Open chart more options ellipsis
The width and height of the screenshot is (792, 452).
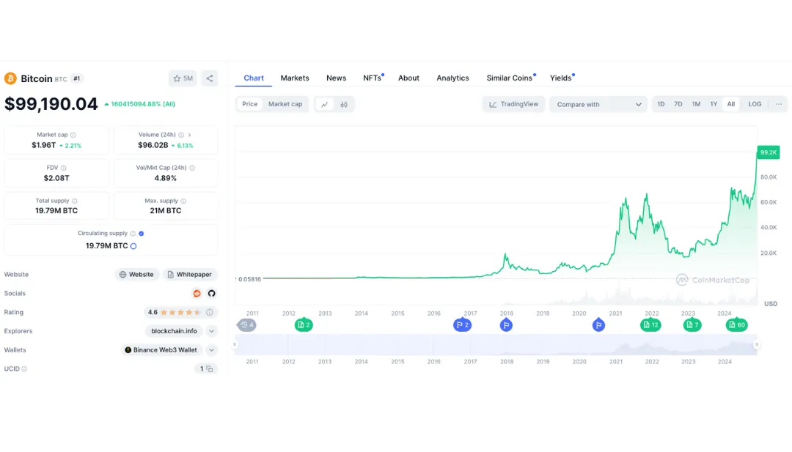(779, 105)
